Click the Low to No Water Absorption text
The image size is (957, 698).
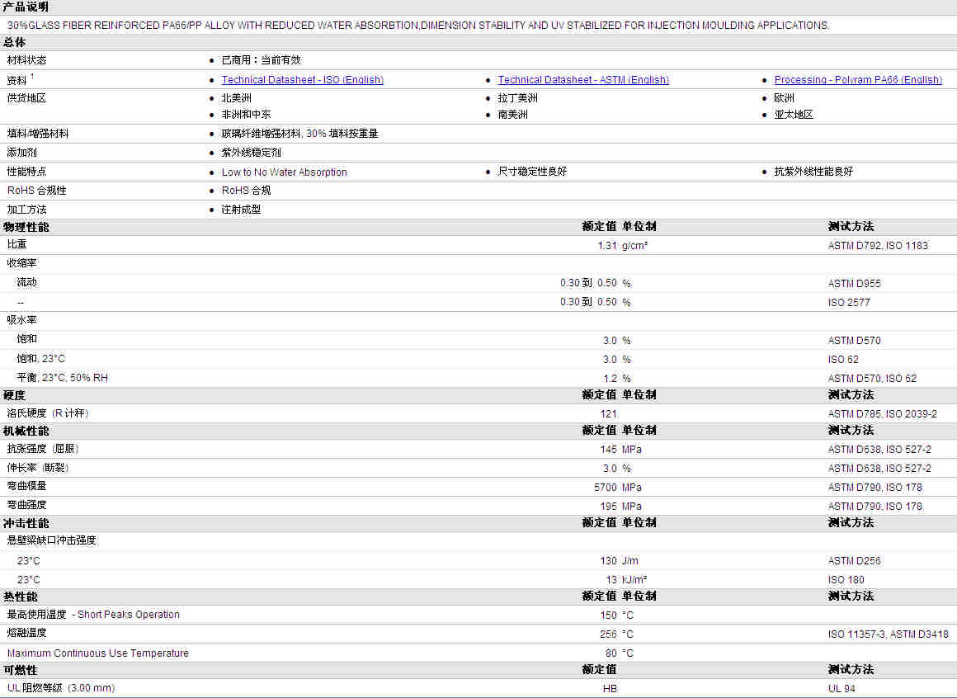(x=284, y=172)
